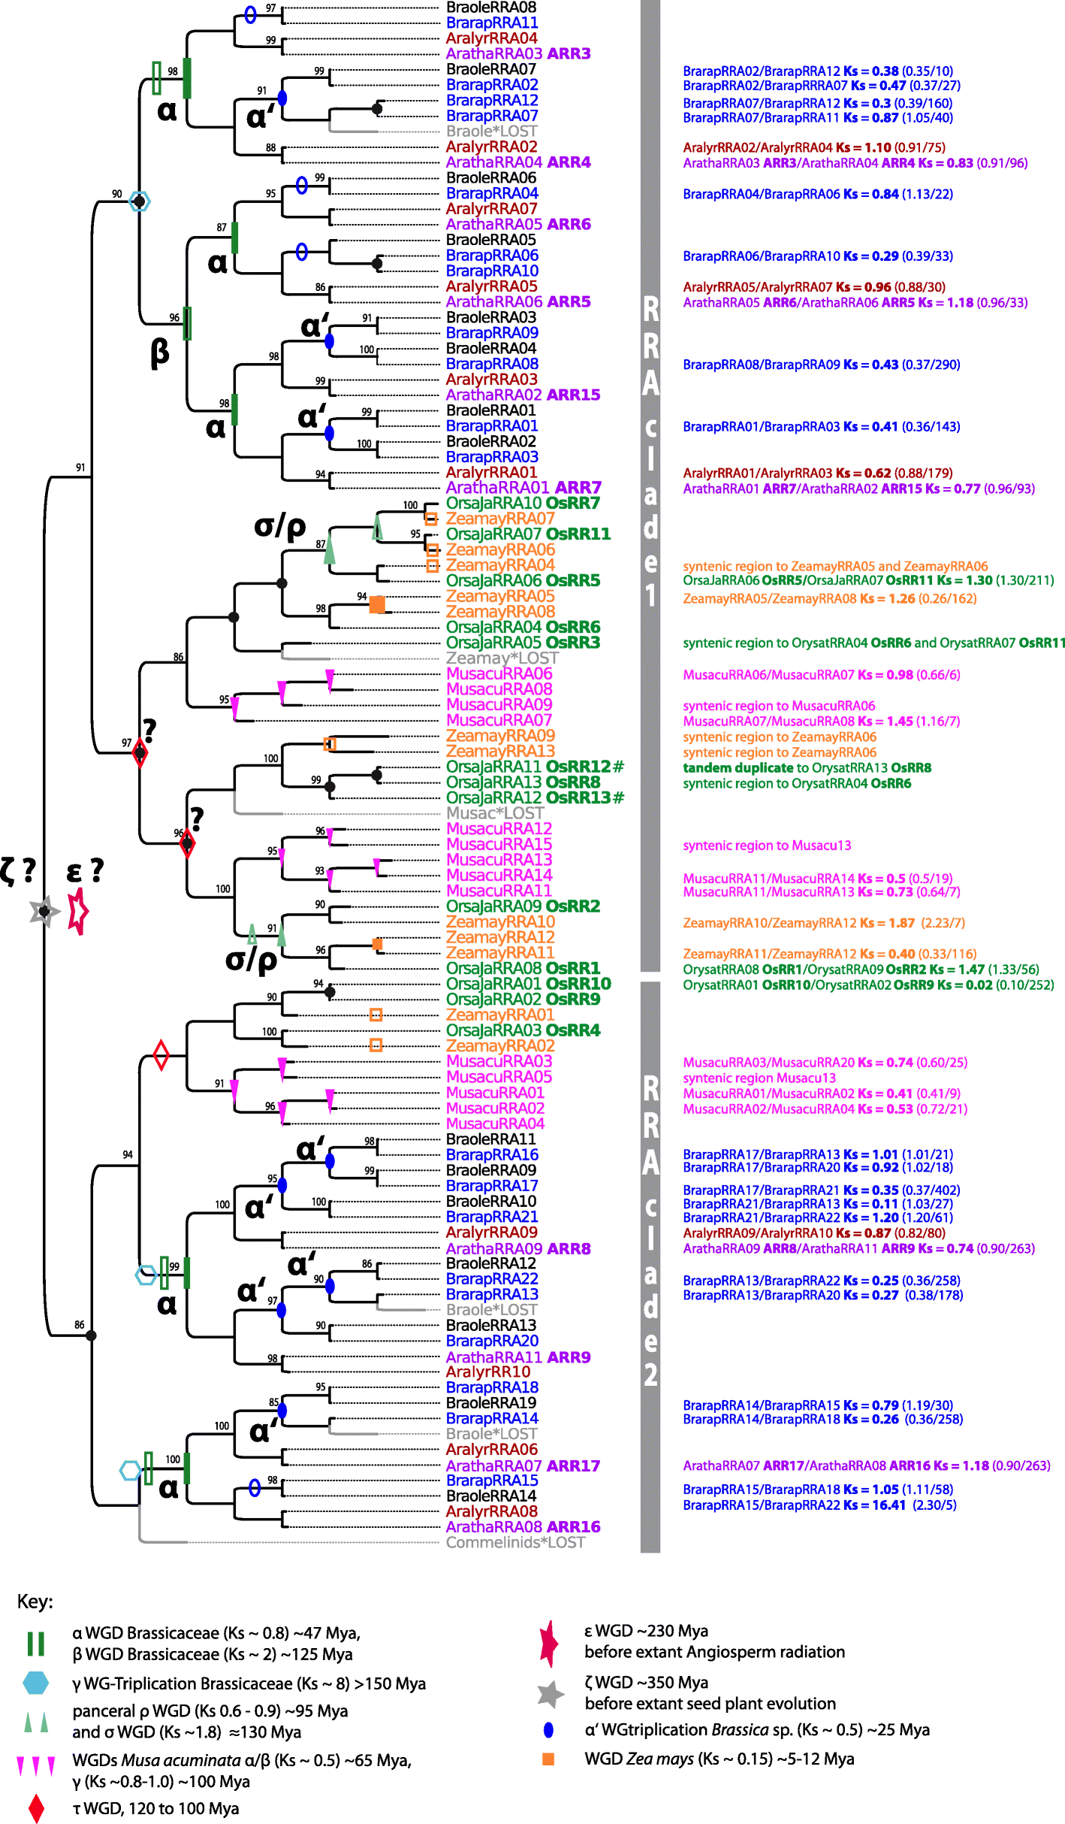Select the ArathaRRA02 ARR15 leaf label

click(523, 395)
